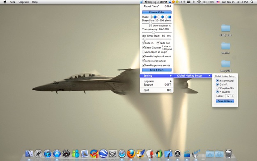Open the Help menu in menu bar

[x=35, y=2]
